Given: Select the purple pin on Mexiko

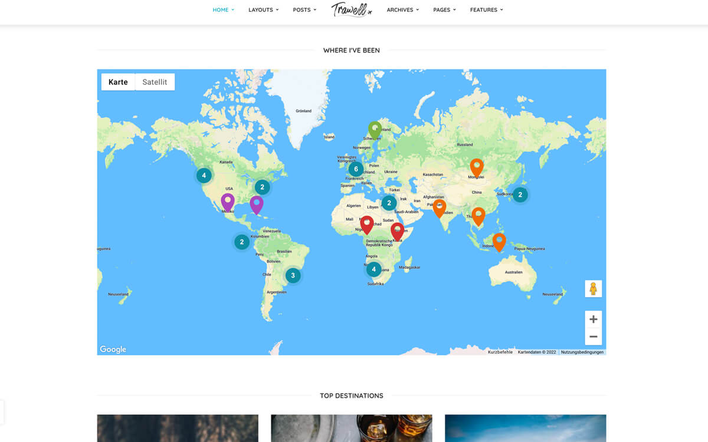Looking at the screenshot, I should tap(228, 203).
